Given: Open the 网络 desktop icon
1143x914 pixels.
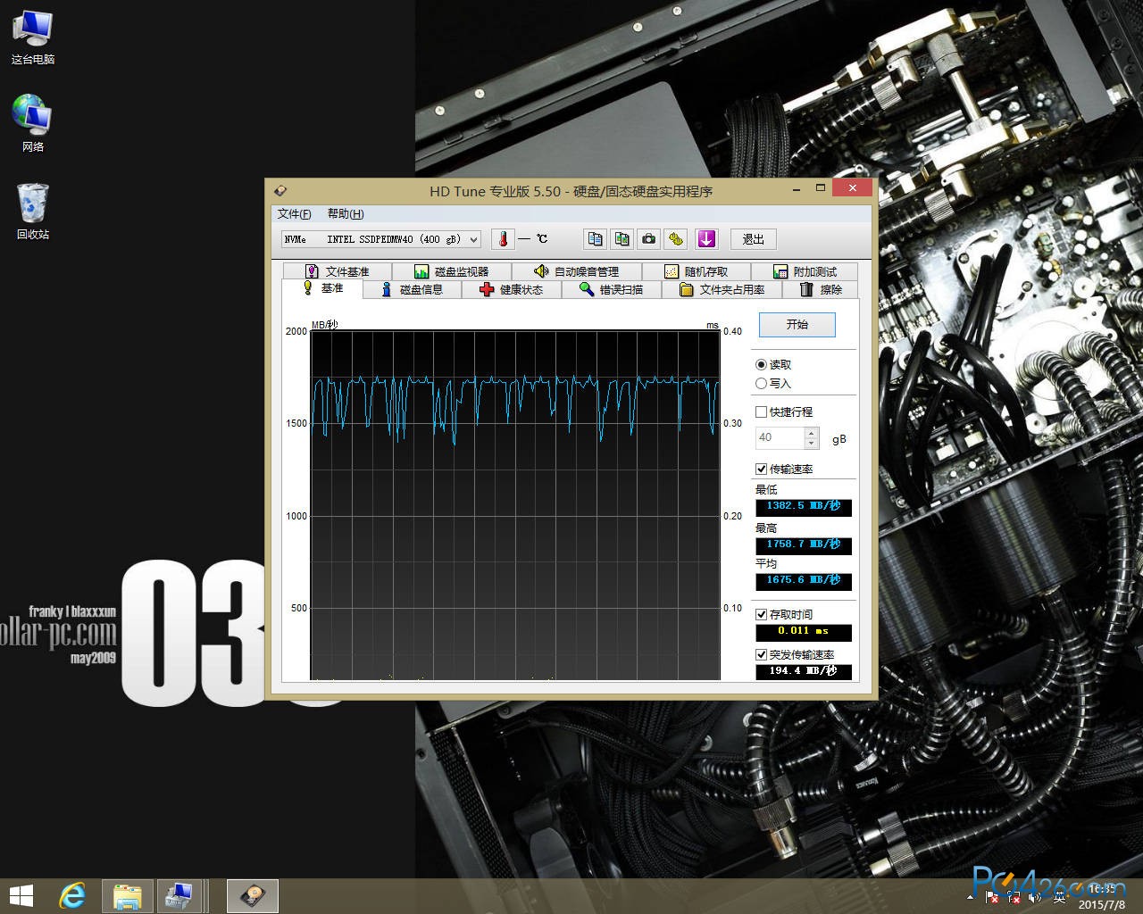Looking at the screenshot, I should click(x=33, y=123).
